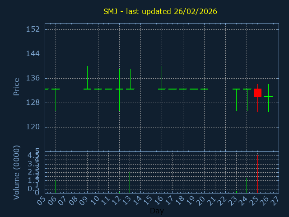Select the 128 price axis label
Screen dimensions: 289x217
33,103
